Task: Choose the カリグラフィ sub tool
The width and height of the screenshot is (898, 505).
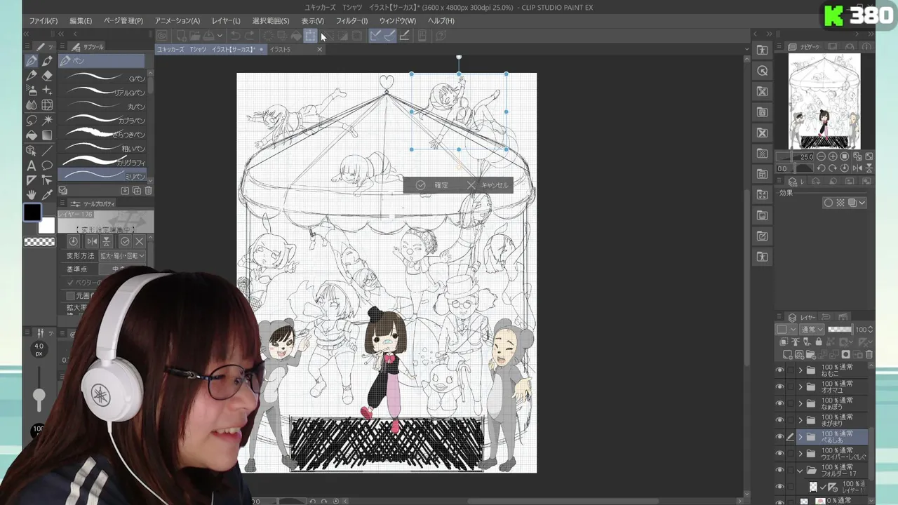Action: pos(103,162)
